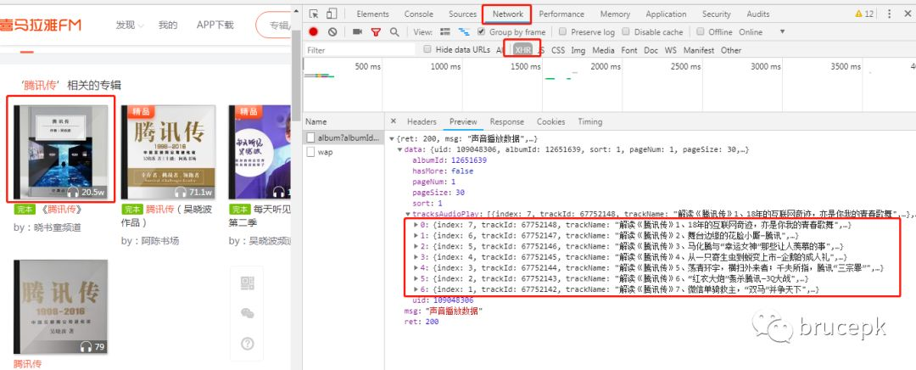
Task: Select the Preview tab
Action: (463, 121)
